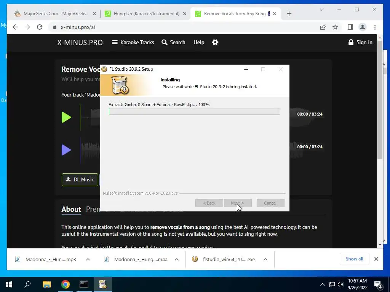Open a new browser tab
The height and width of the screenshot is (292, 390).
point(289,14)
